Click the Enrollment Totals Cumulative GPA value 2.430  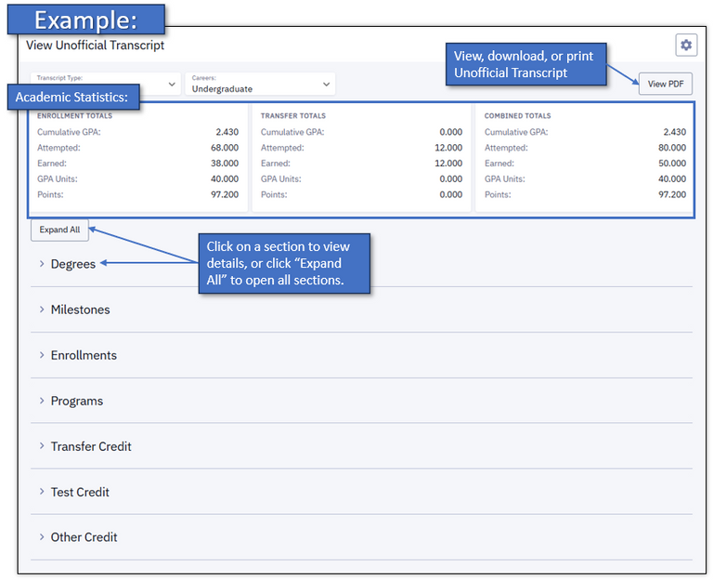[x=227, y=132]
